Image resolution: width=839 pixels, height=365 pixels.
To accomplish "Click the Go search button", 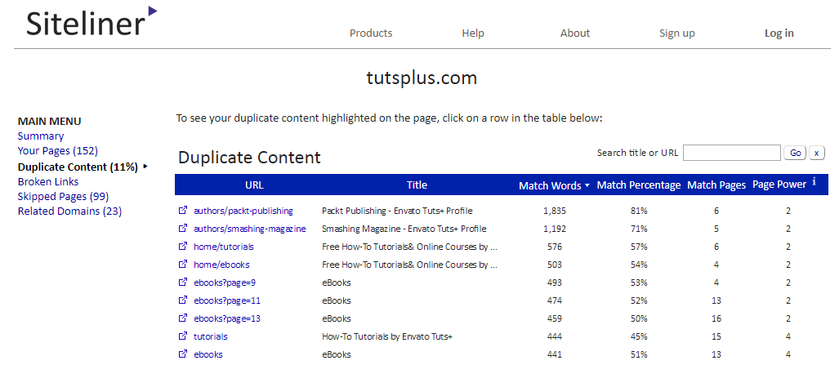I will pos(795,153).
